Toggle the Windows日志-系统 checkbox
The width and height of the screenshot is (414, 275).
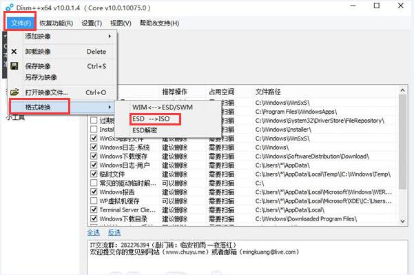[94, 147]
